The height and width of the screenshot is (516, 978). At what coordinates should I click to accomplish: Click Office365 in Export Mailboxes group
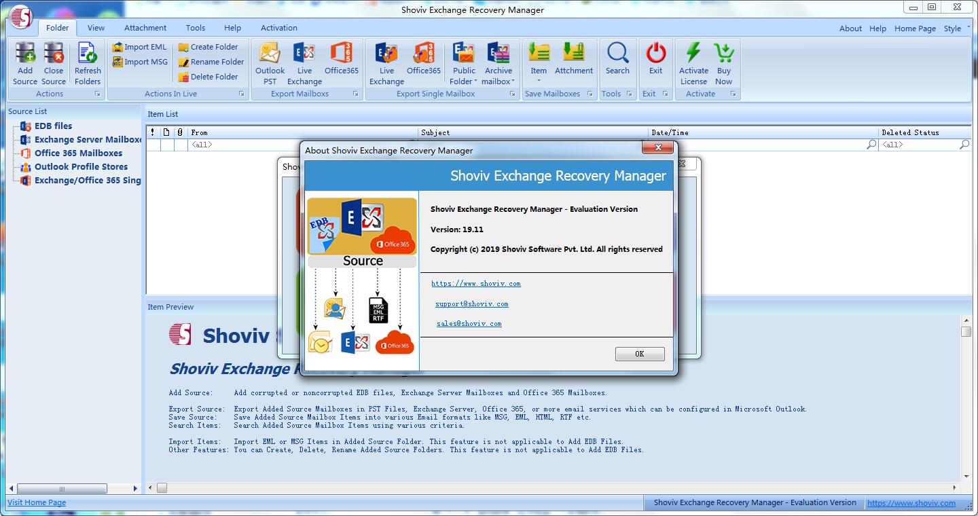tap(342, 58)
